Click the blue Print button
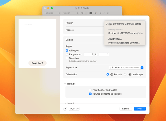This screenshot has width=166, height=121. (x=140, y=109)
